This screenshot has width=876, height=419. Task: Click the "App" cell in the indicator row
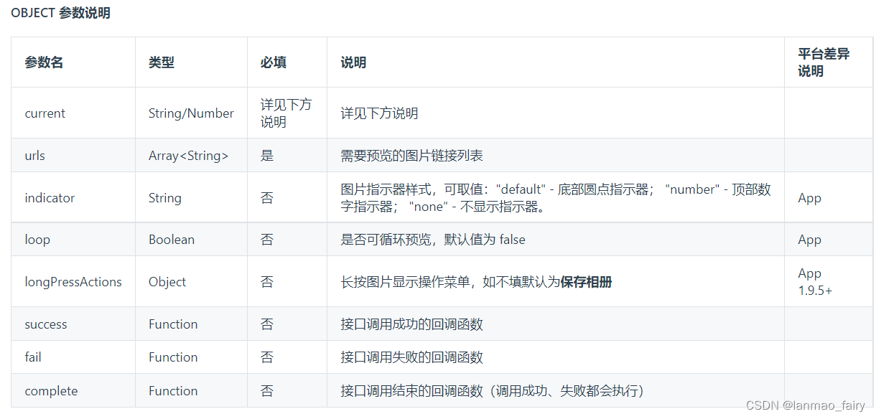point(809,198)
